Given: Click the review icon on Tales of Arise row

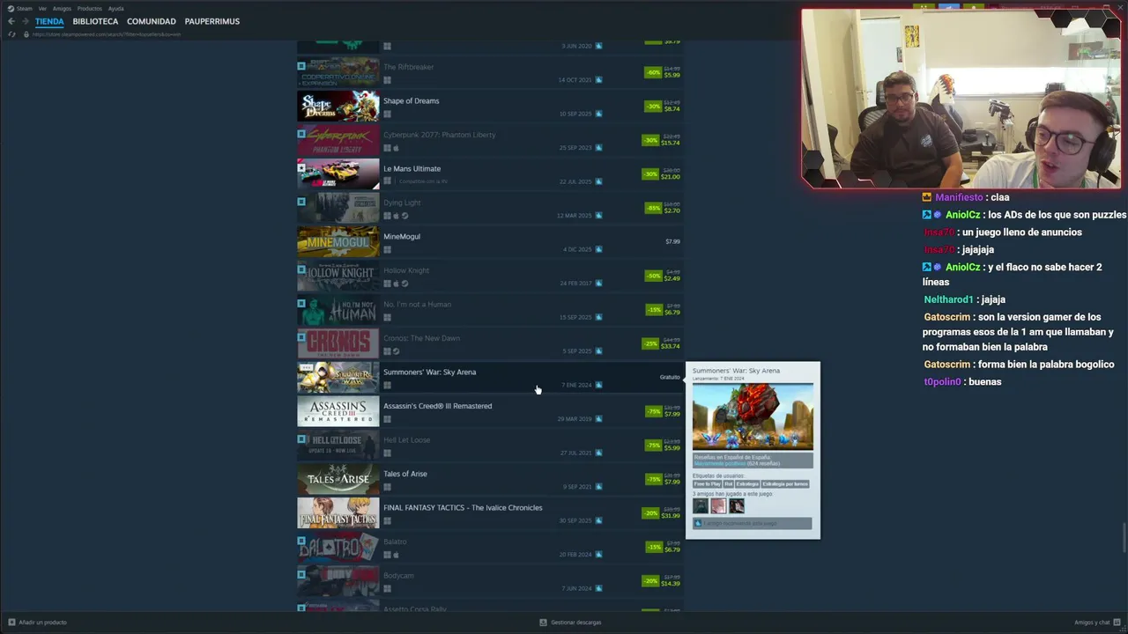Looking at the screenshot, I should click(x=598, y=487).
